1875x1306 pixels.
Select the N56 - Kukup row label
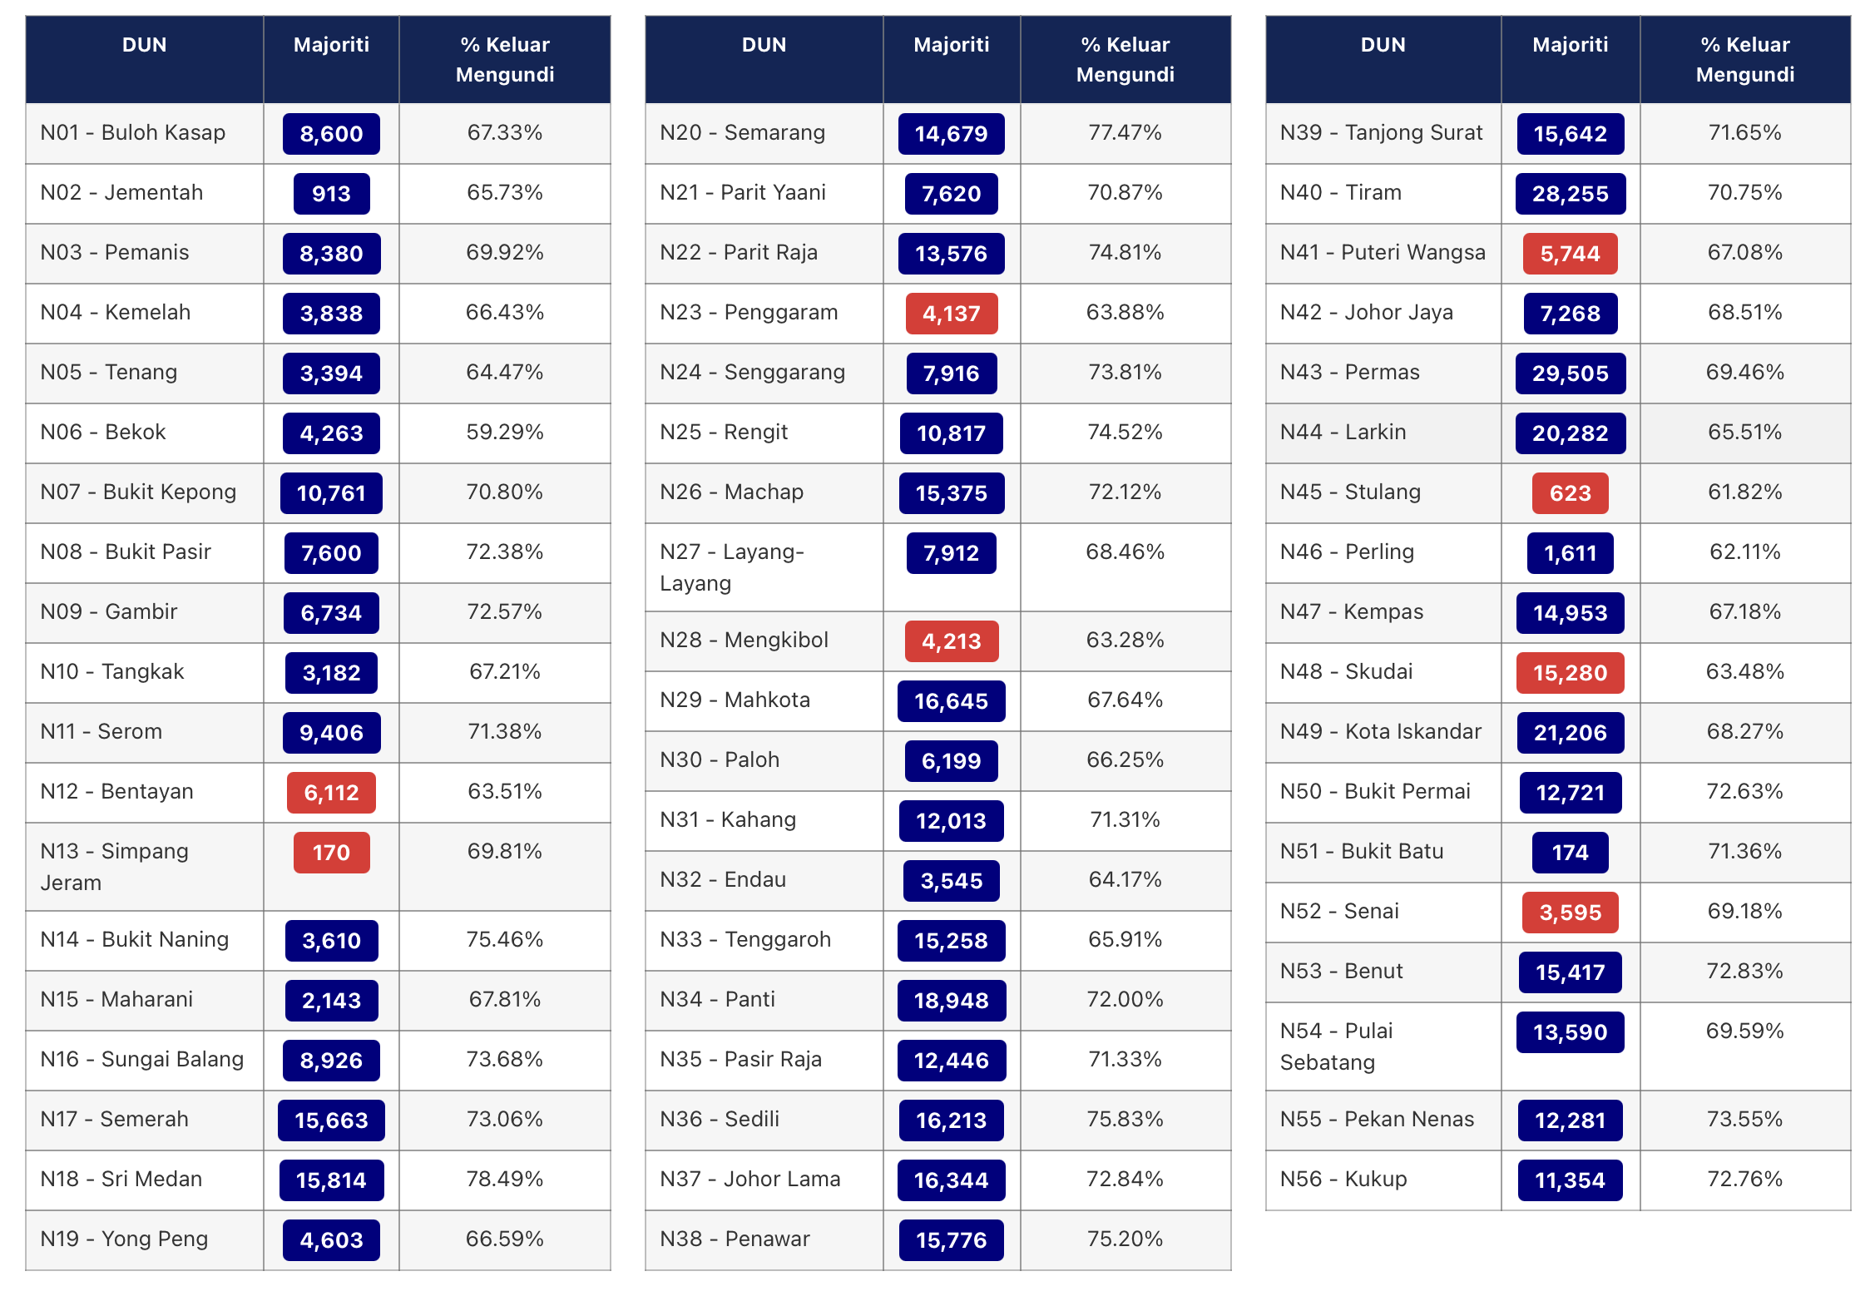[x=1343, y=1180]
